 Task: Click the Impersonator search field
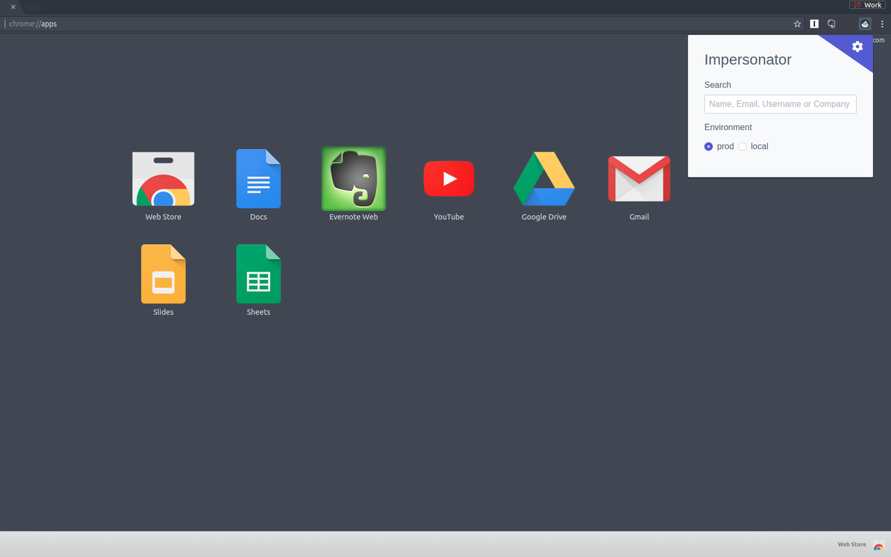pos(780,104)
